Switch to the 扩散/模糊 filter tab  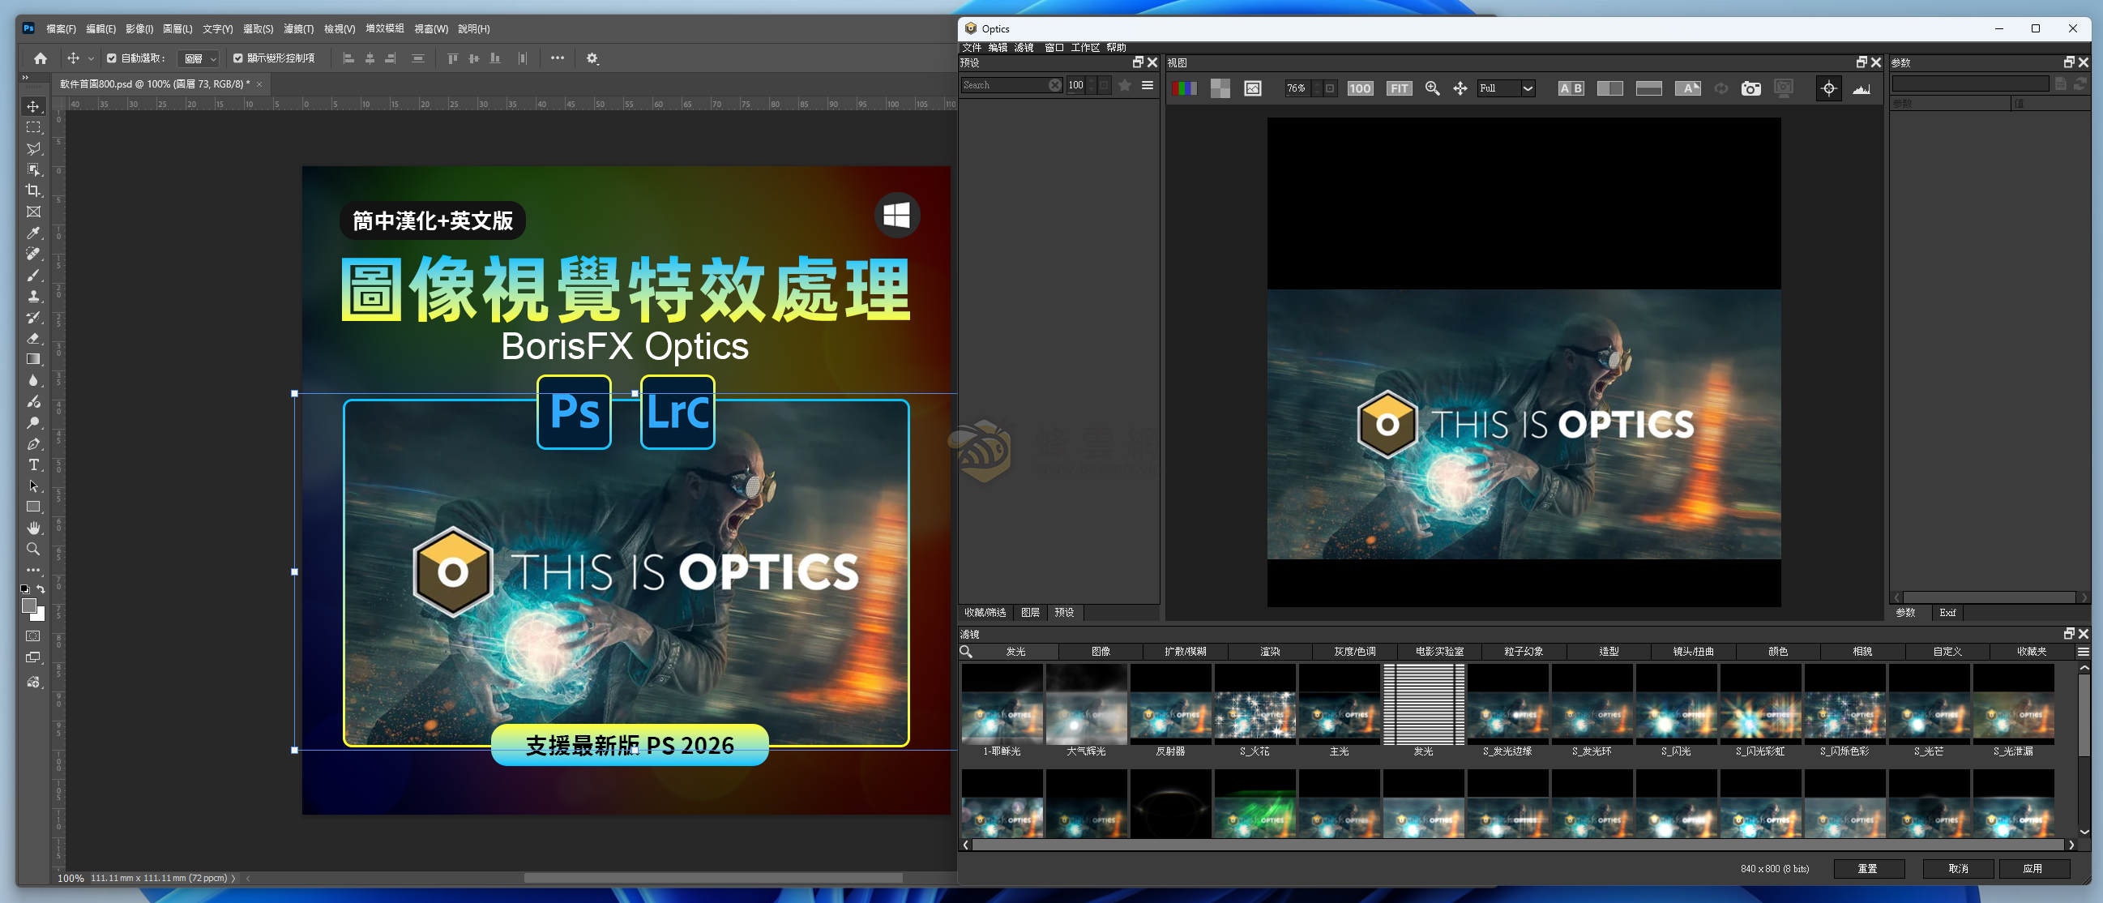[x=1186, y=652]
